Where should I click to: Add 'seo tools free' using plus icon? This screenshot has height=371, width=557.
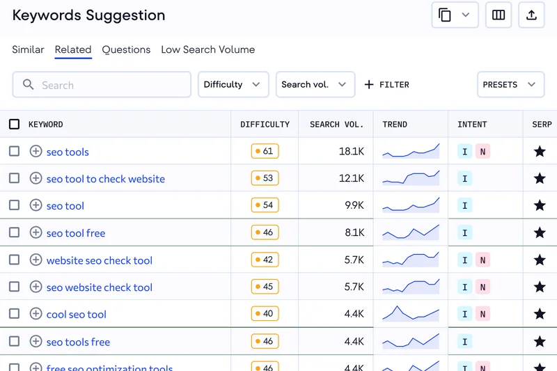point(36,342)
